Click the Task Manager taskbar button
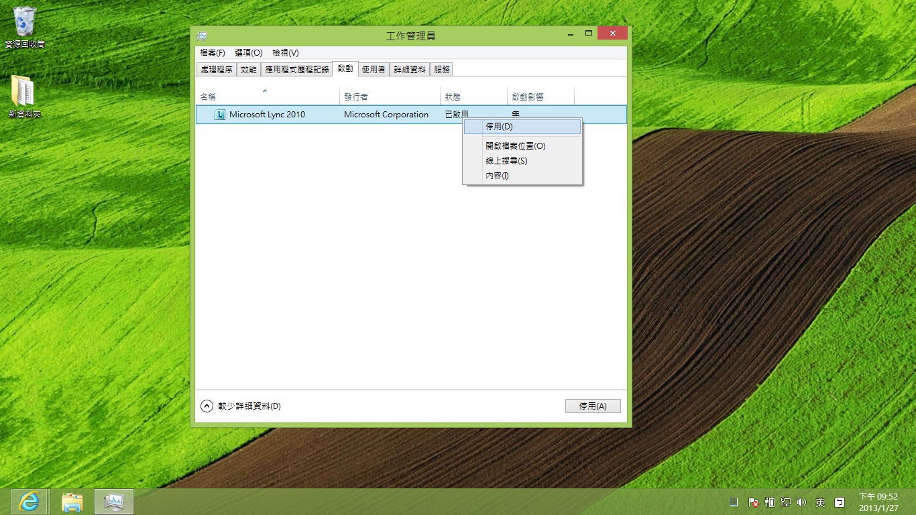 pos(114,502)
